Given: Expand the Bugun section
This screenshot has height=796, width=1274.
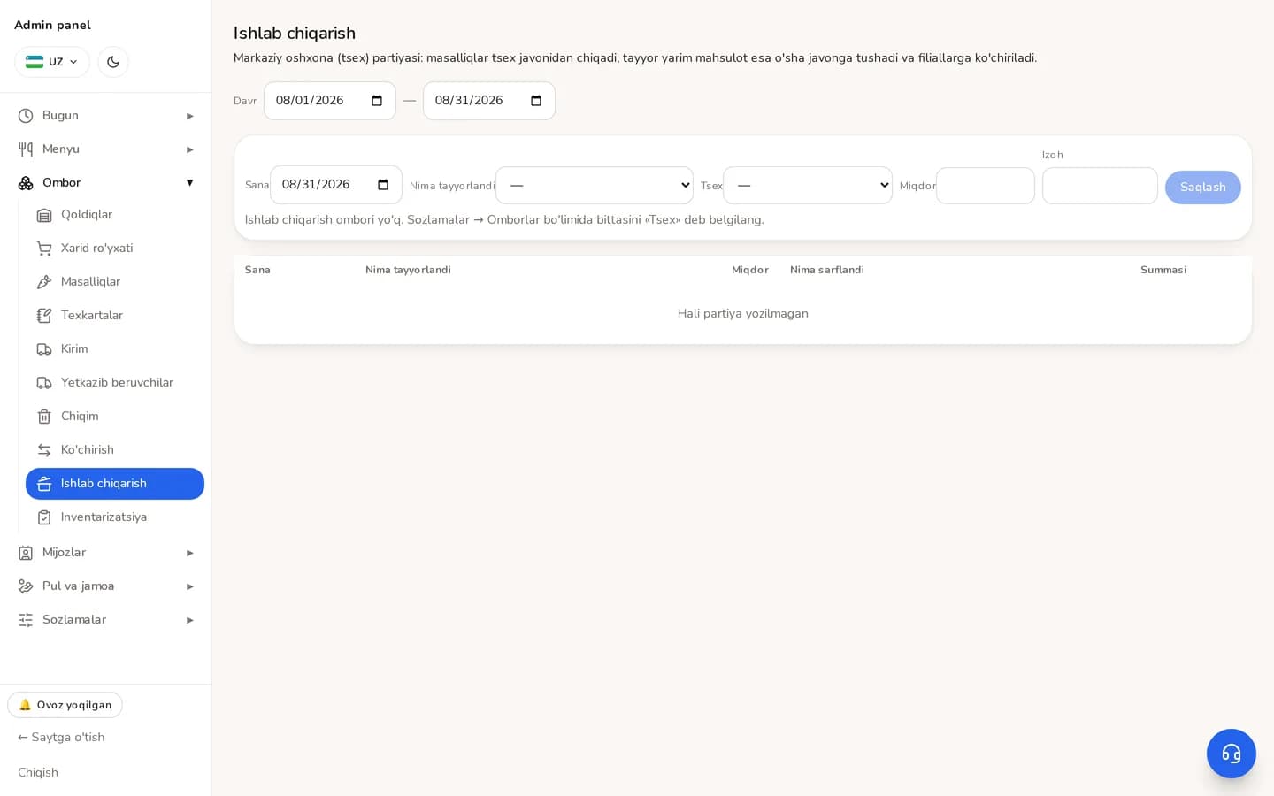Looking at the screenshot, I should pos(105,116).
